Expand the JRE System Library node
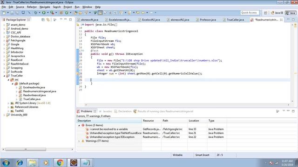 8,103
